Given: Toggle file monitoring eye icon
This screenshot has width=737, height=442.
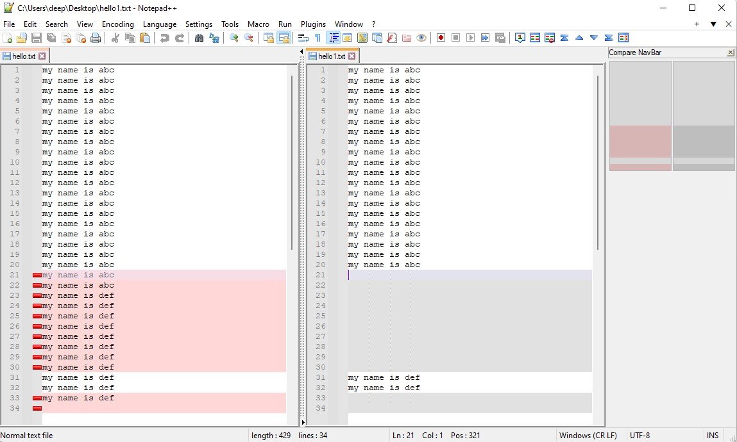Looking at the screenshot, I should coord(421,38).
